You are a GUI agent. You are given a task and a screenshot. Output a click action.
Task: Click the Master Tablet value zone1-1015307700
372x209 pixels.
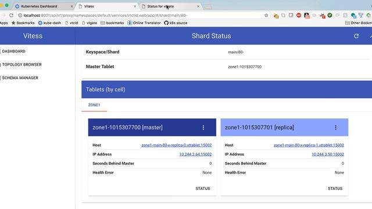(245, 67)
